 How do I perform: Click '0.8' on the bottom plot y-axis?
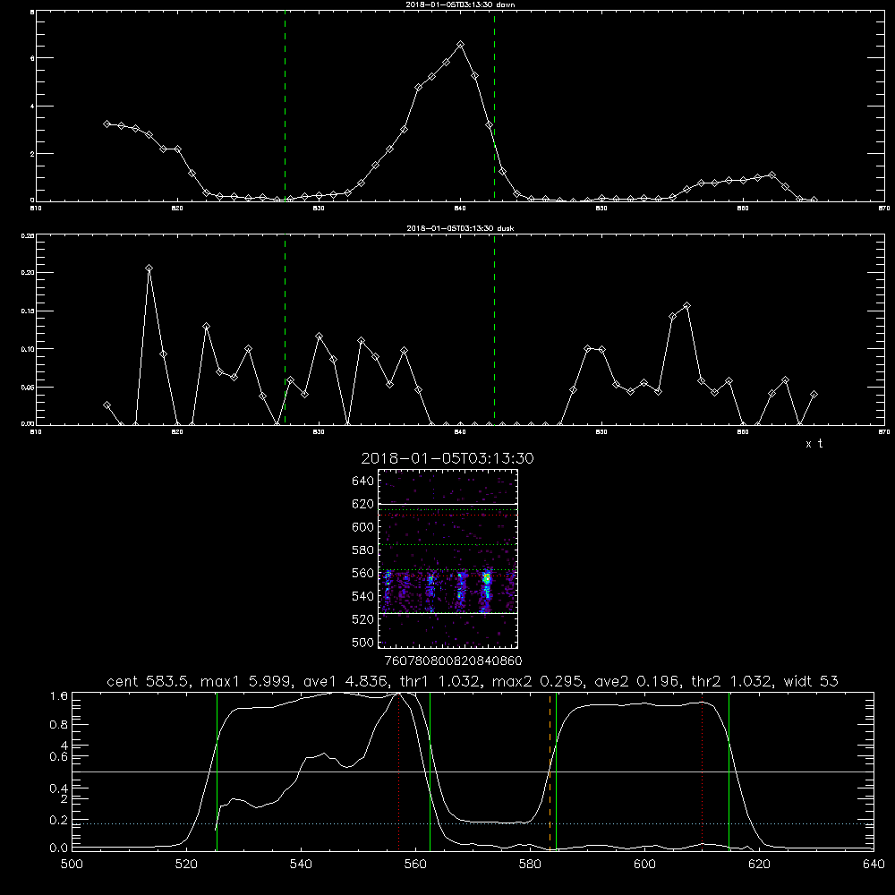tap(59, 724)
